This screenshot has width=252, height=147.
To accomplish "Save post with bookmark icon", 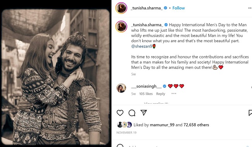I will click(250, 113).
